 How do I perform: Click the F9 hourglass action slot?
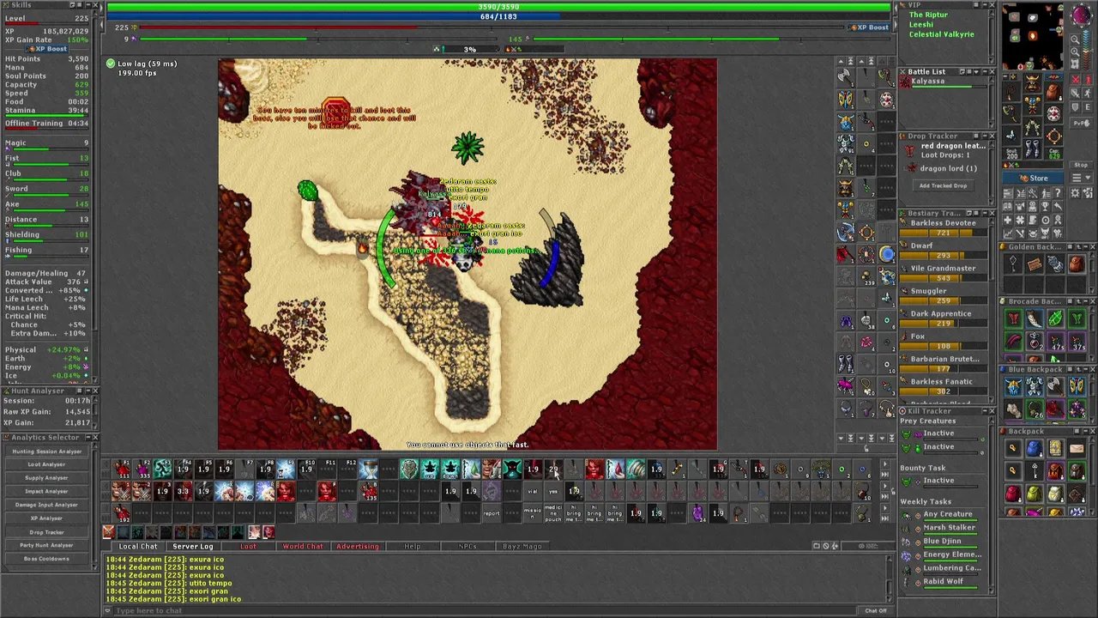[286, 469]
